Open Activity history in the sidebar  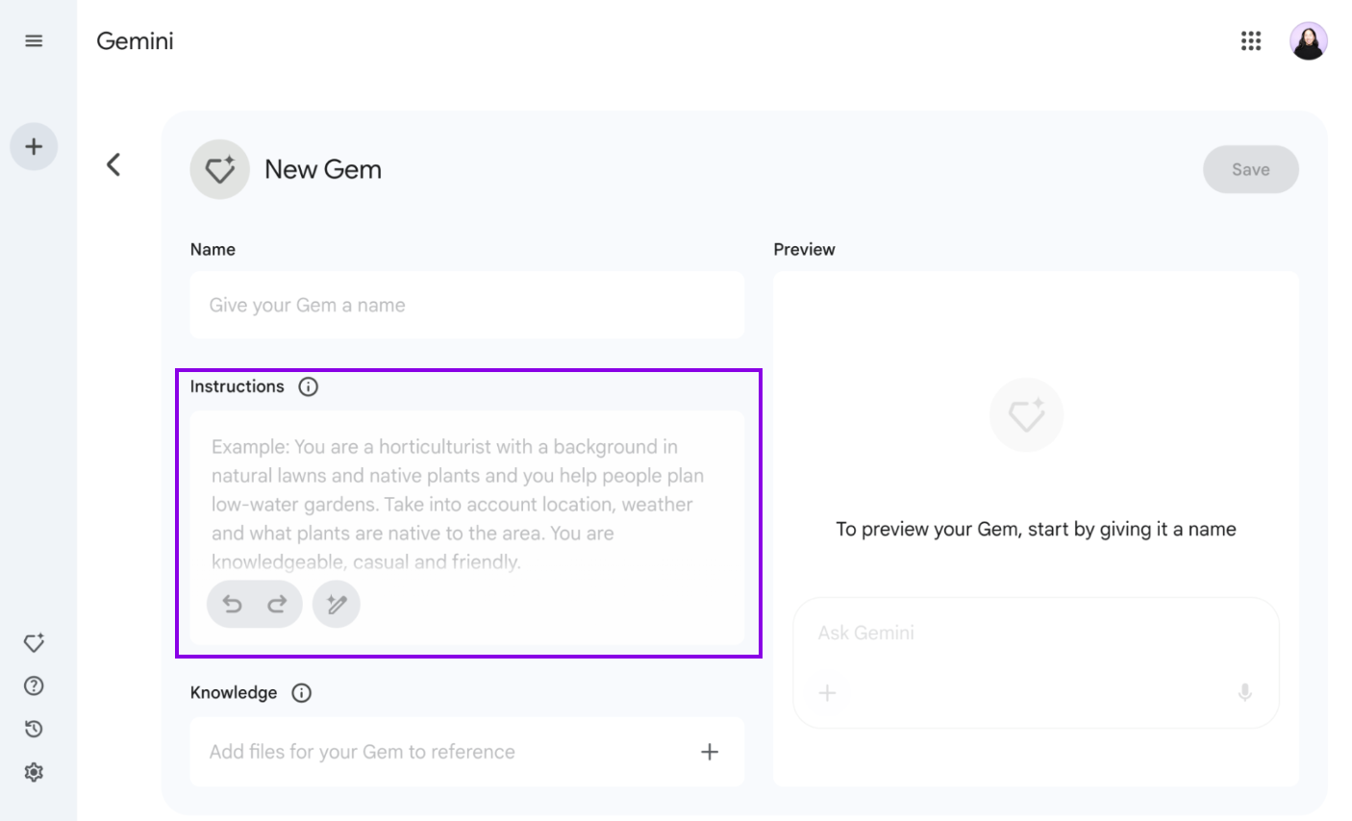click(x=34, y=729)
